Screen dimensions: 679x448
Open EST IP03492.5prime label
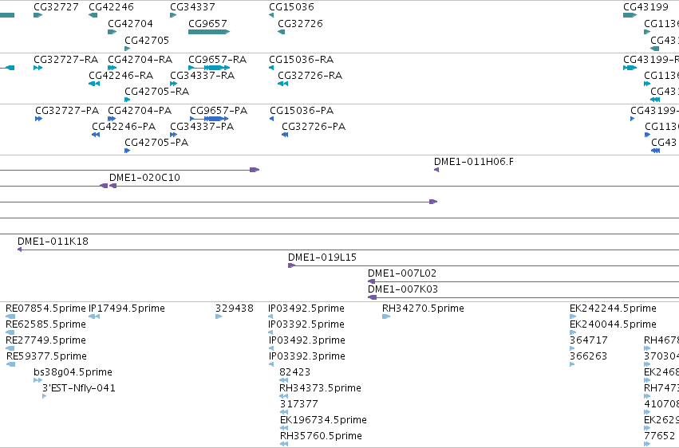[306, 308]
